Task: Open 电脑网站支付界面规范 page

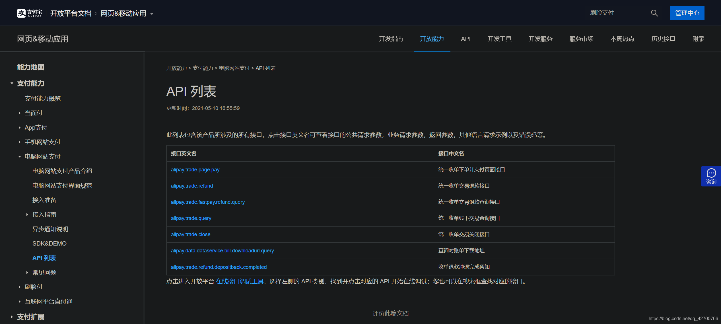Action: tap(62, 186)
